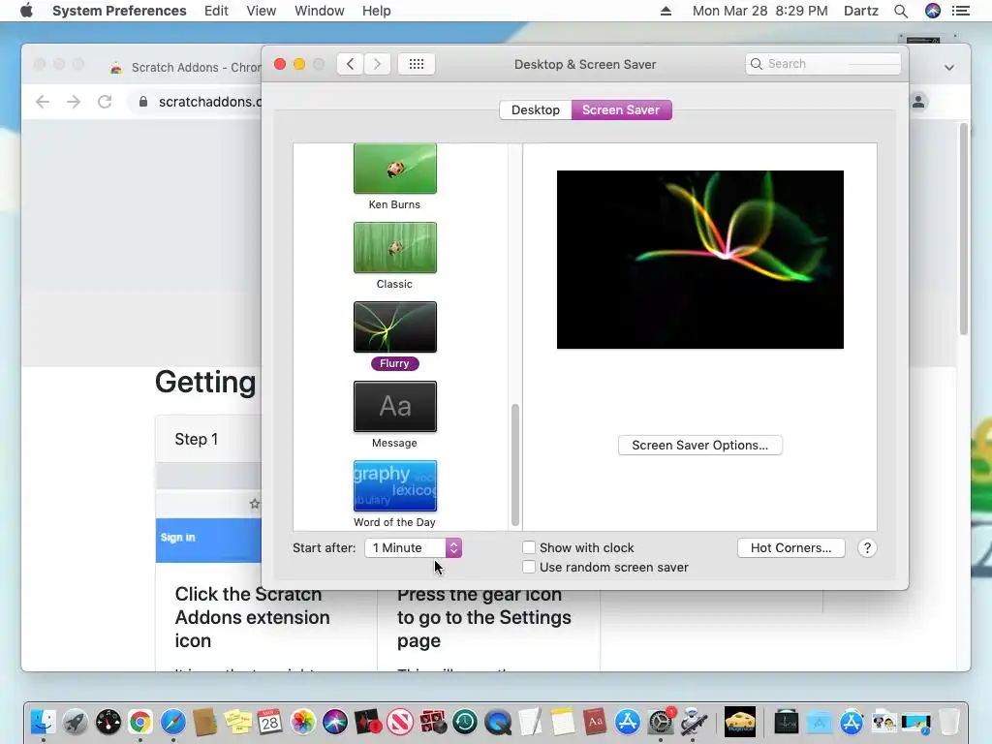Open TextEdit in the Dock
Screen dimensions: 992x744
point(530,721)
